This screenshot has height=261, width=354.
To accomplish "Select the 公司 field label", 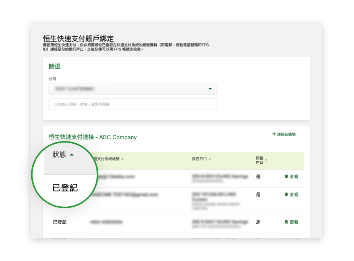I will pos(52,79).
